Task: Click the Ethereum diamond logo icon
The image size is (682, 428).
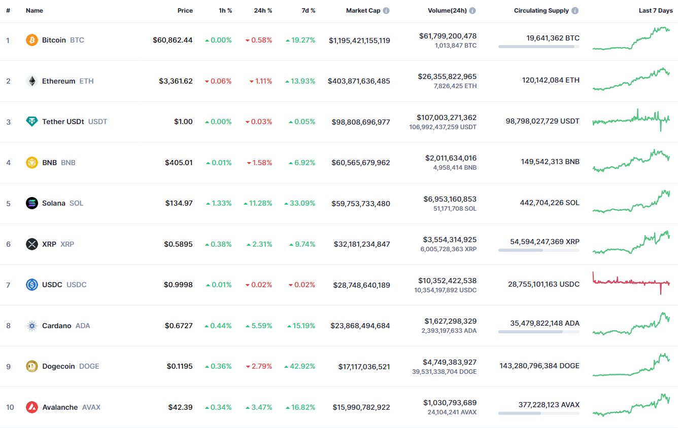Action: coord(32,81)
